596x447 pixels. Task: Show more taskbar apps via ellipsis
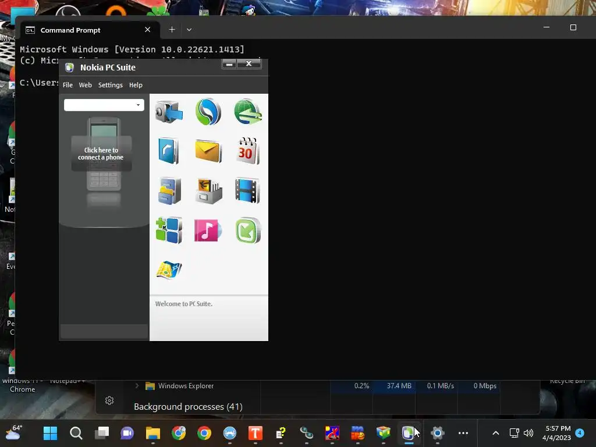pyautogui.click(x=463, y=433)
